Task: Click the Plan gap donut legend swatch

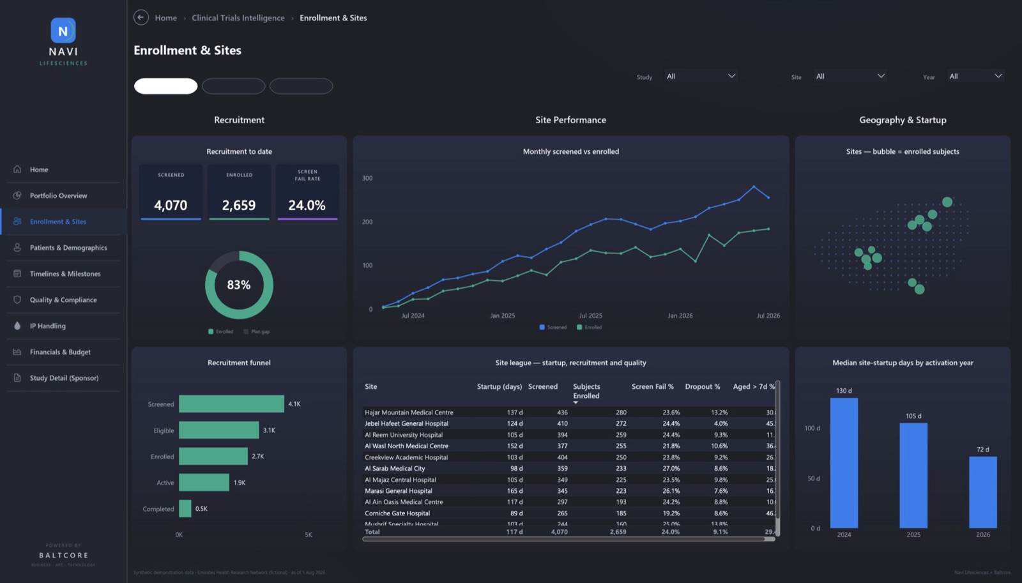Action: (x=246, y=331)
